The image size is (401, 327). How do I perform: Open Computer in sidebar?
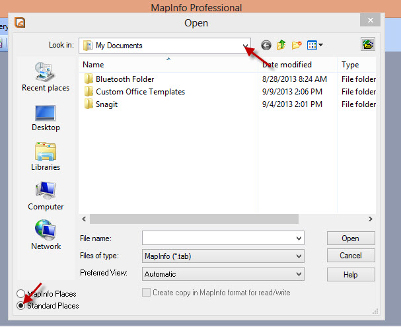point(46,196)
